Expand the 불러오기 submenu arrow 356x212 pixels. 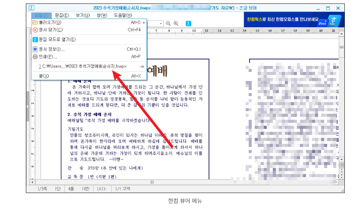[144, 22]
